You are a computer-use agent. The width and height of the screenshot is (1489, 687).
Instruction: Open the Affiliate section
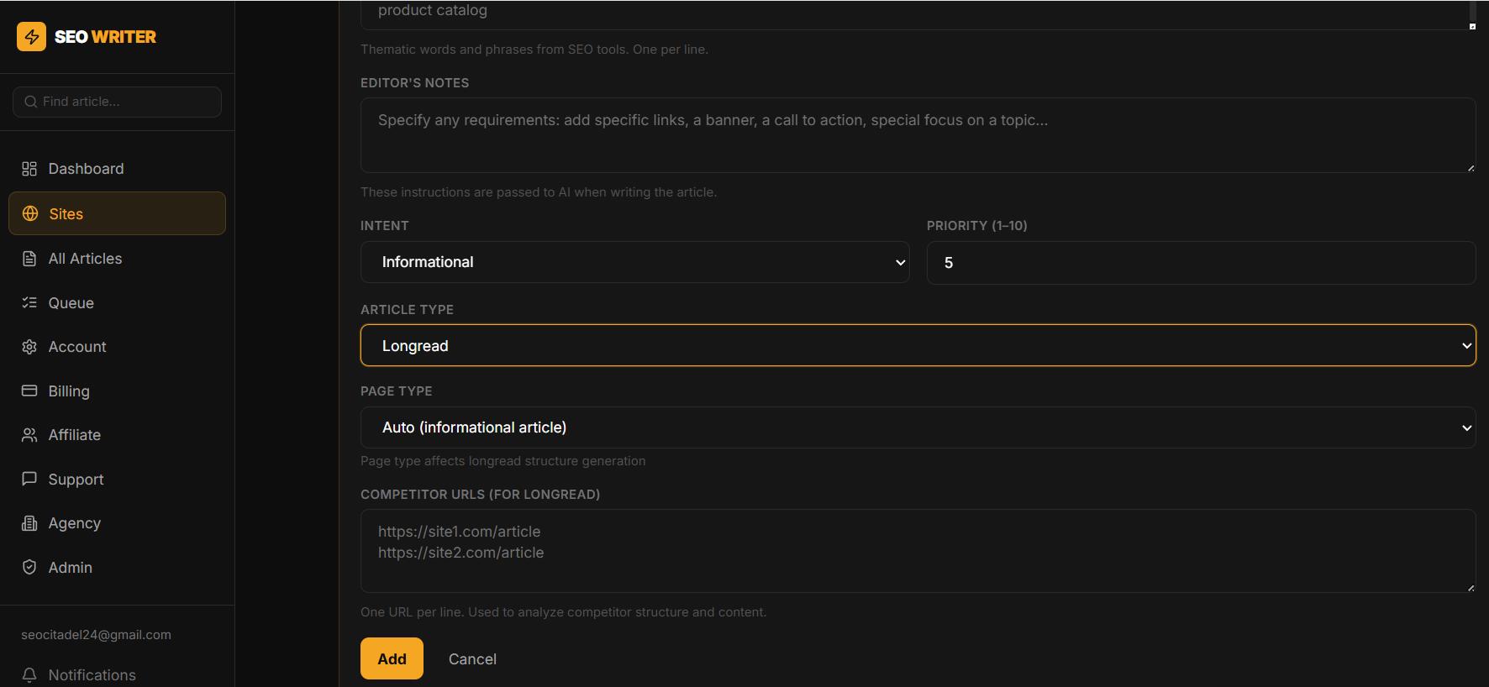[x=117, y=435]
